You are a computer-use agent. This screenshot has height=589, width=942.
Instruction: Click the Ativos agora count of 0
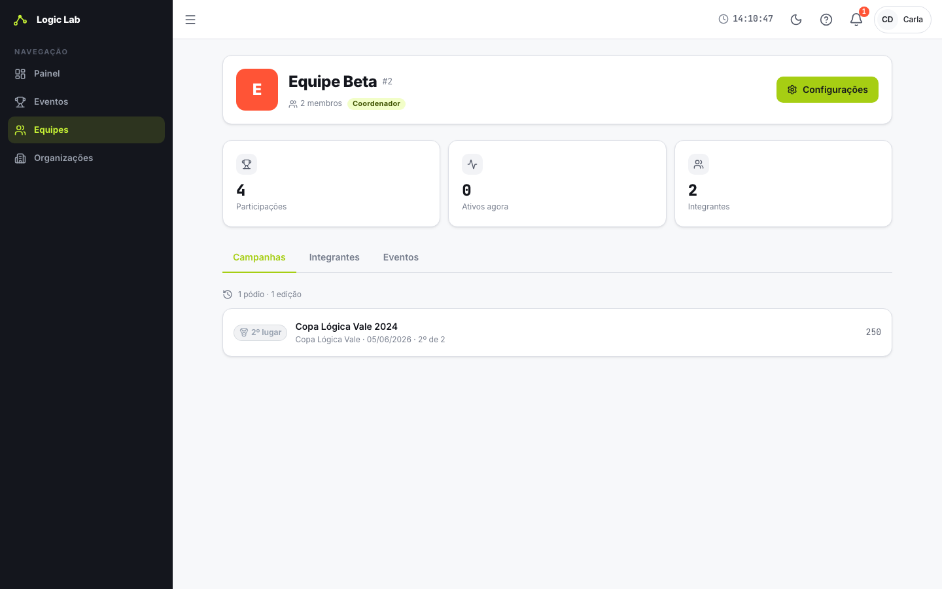click(x=466, y=190)
